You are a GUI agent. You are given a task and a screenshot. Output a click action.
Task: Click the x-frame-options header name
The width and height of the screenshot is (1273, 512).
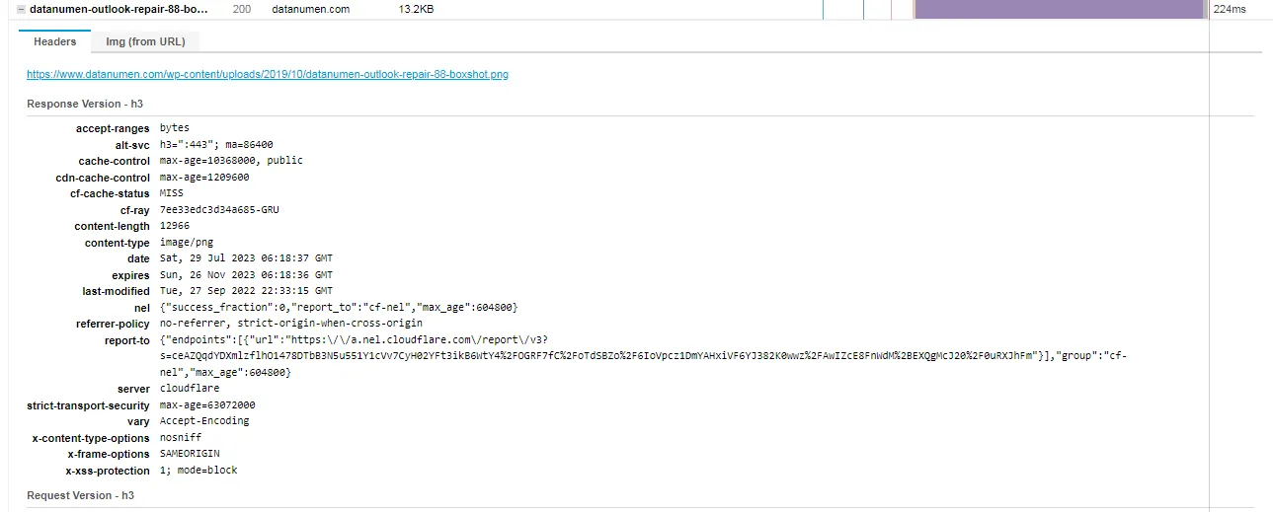point(109,454)
